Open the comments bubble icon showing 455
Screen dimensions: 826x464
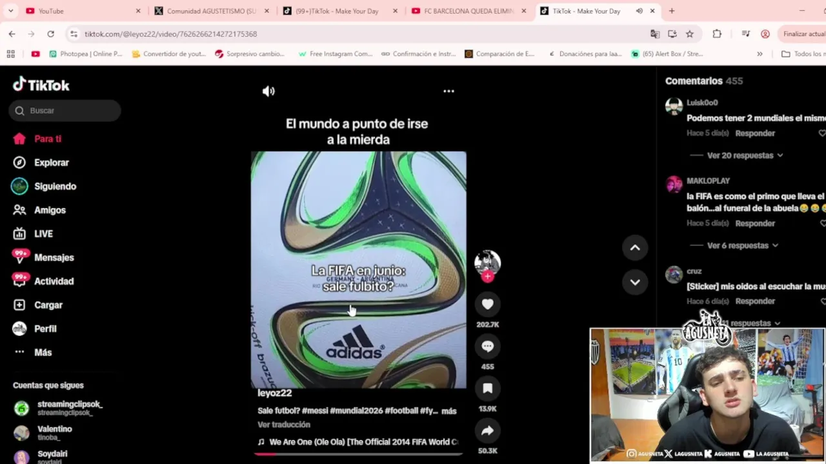(487, 346)
